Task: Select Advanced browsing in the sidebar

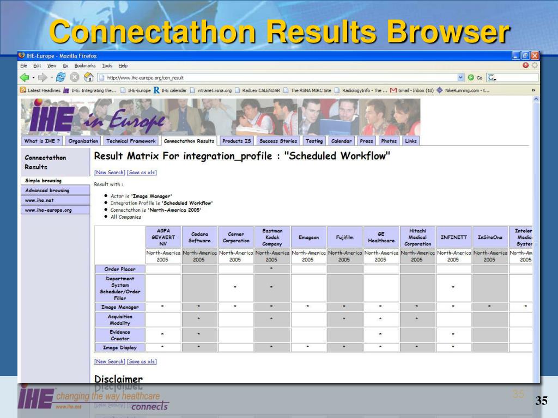Action: click(55, 190)
